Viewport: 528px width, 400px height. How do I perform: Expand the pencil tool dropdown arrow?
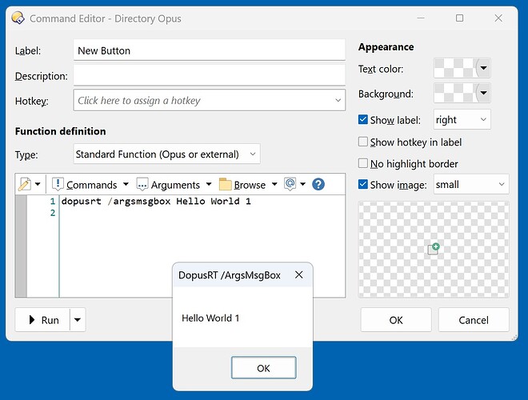(38, 184)
